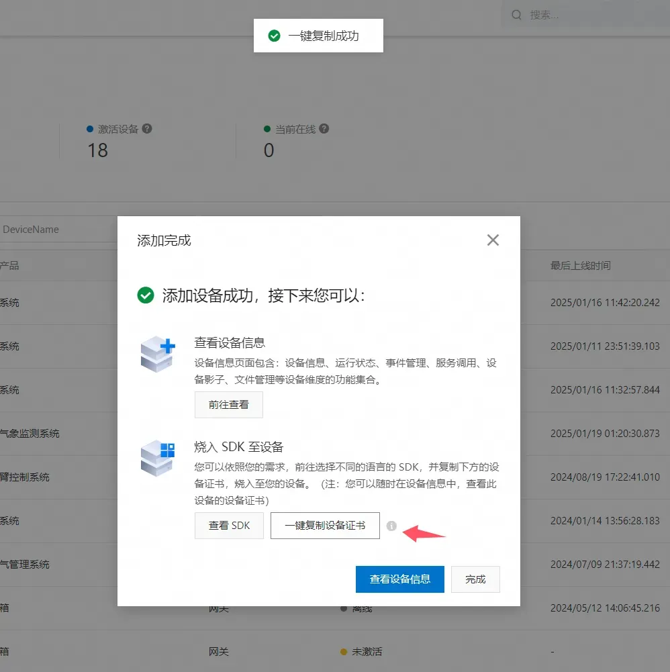Click the 未激活 status in last row
Screen dimensions: 670x672
pos(367,652)
